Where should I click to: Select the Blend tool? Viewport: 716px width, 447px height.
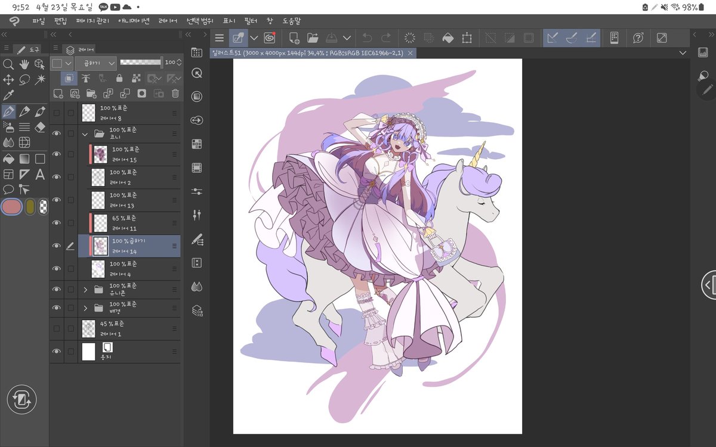tap(8, 142)
